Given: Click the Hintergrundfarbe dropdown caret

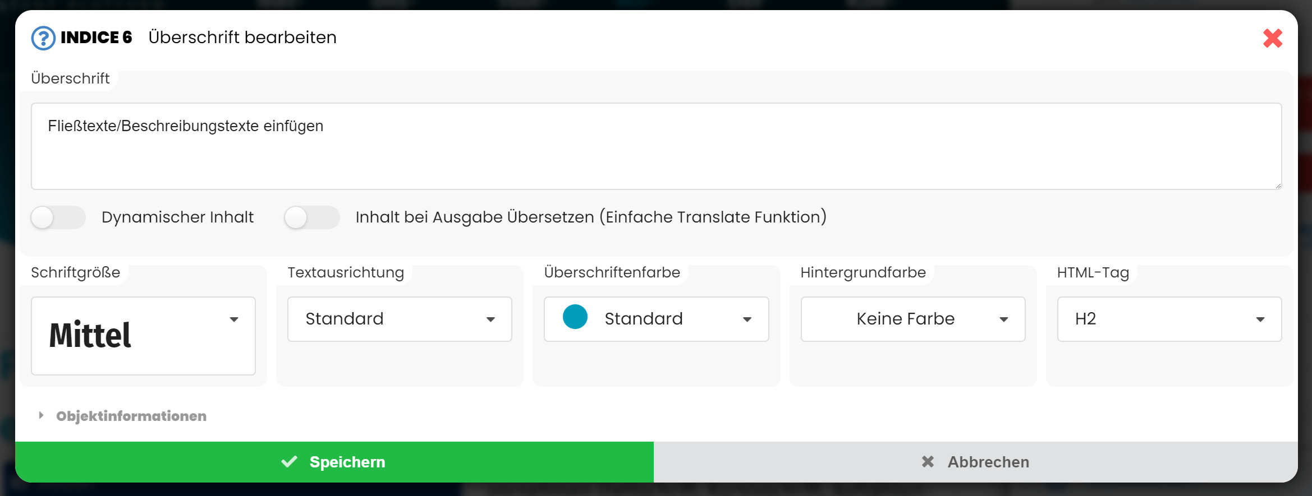Looking at the screenshot, I should [x=1003, y=319].
